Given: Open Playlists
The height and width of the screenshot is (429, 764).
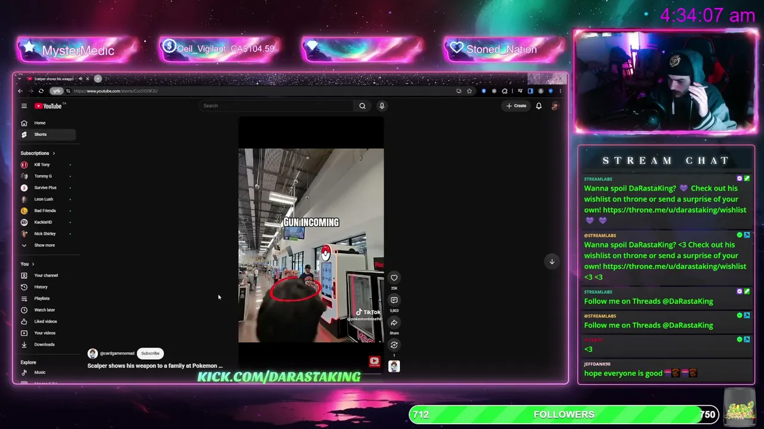Looking at the screenshot, I should click(42, 299).
